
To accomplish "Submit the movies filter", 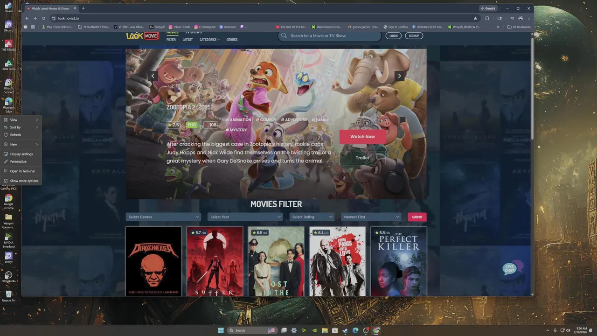I will [x=417, y=217].
